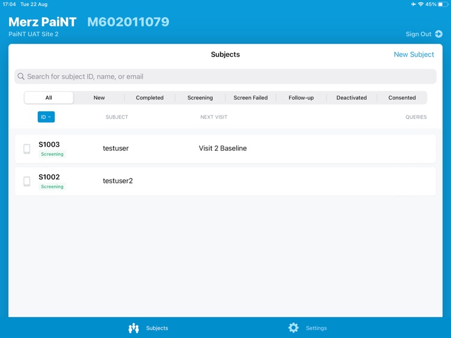Check the battery status icon
The width and height of the screenshot is (451, 338).
443,4
